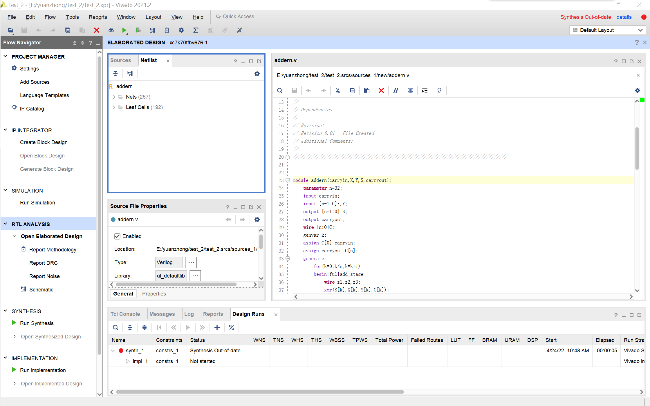Click the green Run Synthesis toolbar arrow
The height and width of the screenshot is (406, 650).
click(124, 30)
